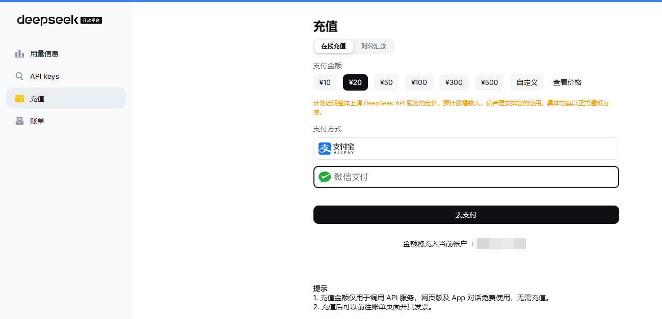Select the ¥50 payment amount
662x319 pixels.
[x=386, y=82]
